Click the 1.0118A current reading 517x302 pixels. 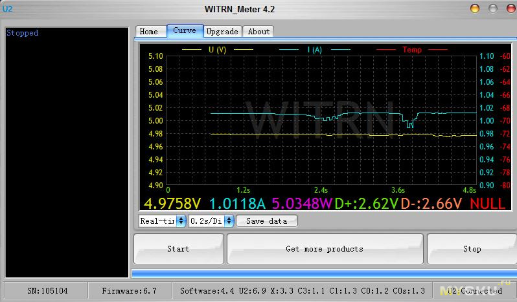(237, 204)
